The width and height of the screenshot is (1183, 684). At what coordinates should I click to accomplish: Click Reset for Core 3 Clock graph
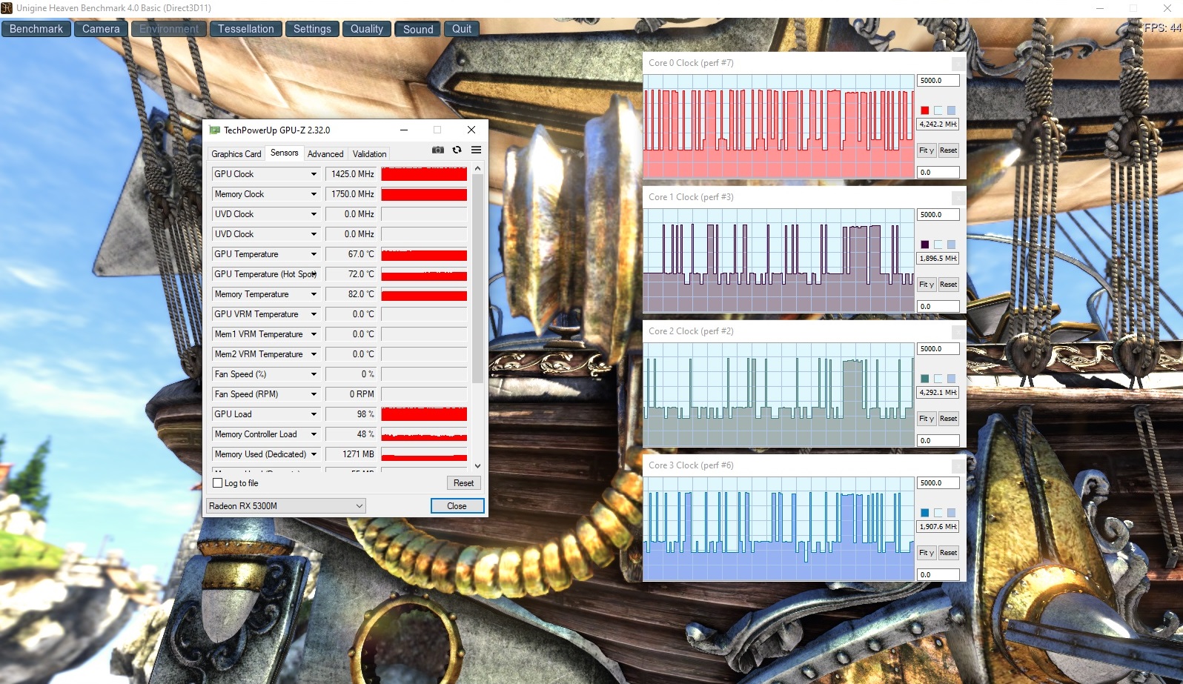pyautogui.click(x=949, y=553)
